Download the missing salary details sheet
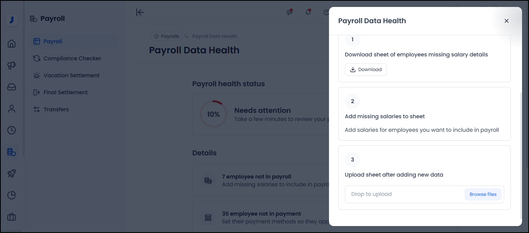This screenshot has width=529, height=233. (366, 70)
